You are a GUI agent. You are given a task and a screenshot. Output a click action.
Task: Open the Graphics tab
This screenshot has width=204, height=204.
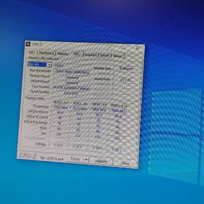pos(91,55)
